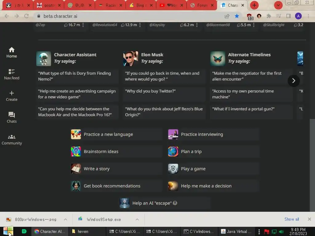Image resolution: width=315 pixels, height=236 pixels.
Task: Open the Chrome profile avatar A
Action: point(298,16)
